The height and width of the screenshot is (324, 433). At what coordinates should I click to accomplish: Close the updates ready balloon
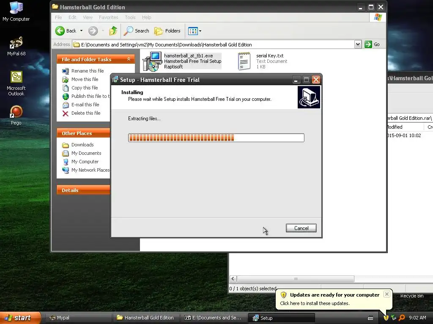coord(387,294)
